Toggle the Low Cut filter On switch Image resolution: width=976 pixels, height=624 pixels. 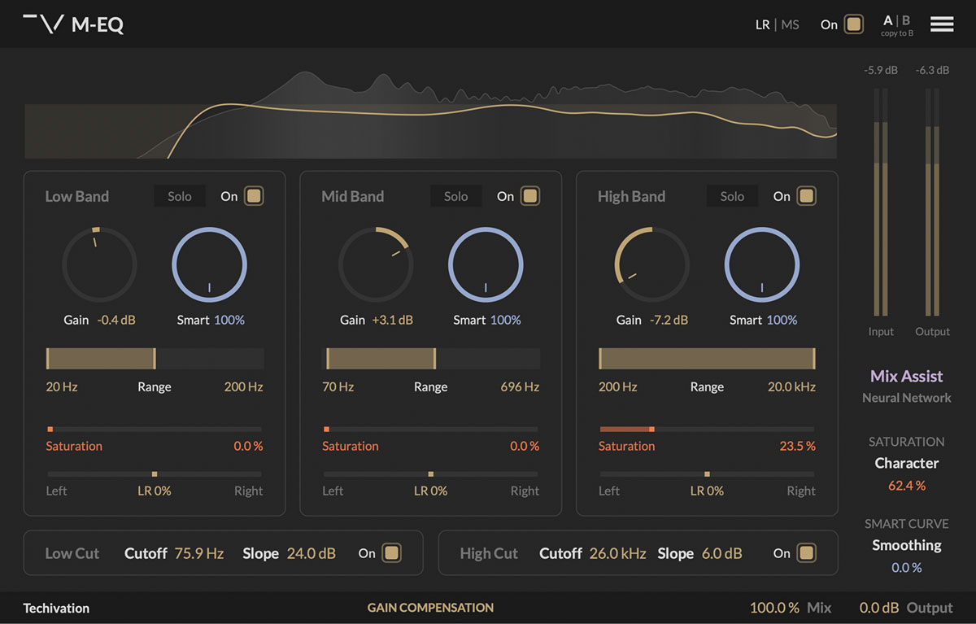[x=391, y=553]
